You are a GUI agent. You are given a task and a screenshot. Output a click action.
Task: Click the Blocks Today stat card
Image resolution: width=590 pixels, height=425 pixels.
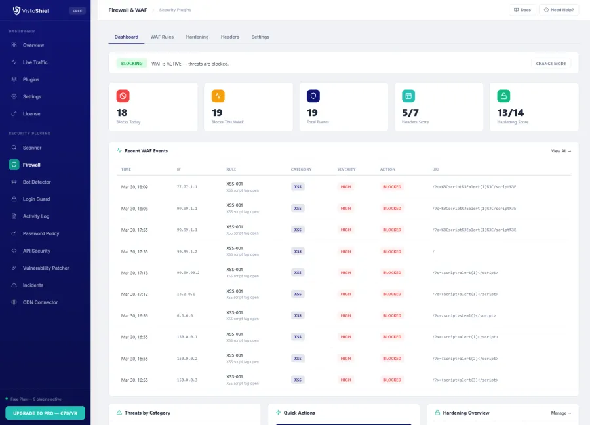pos(153,106)
